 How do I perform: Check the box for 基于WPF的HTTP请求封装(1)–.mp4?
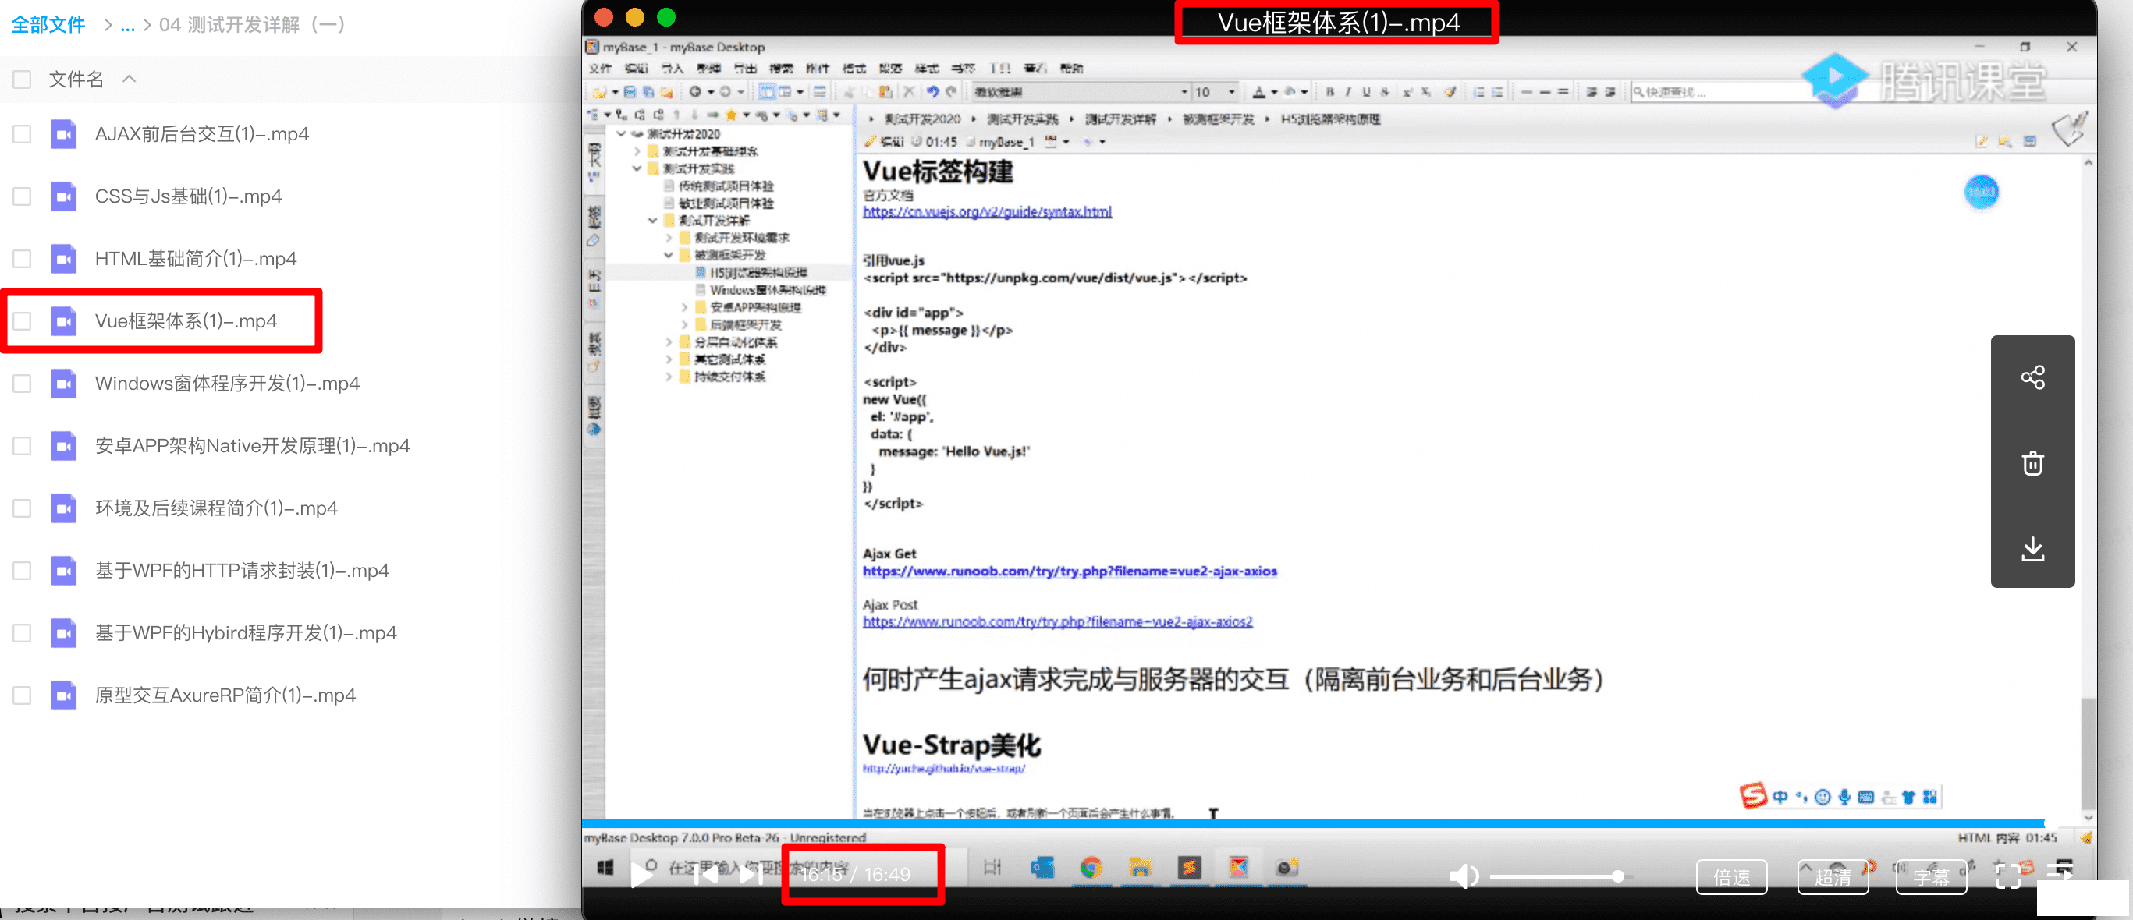[23, 571]
